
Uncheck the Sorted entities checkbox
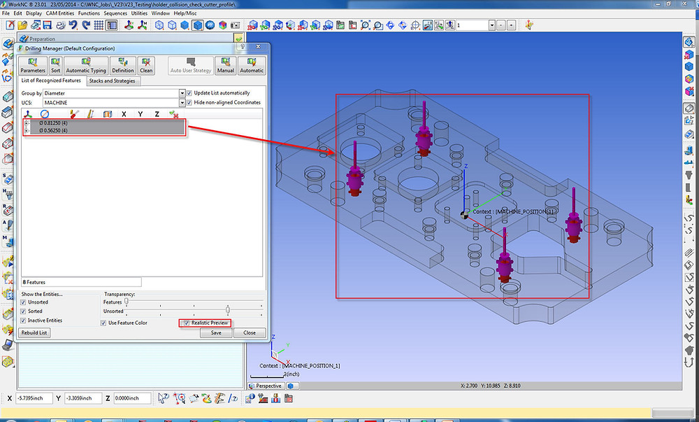click(x=23, y=311)
